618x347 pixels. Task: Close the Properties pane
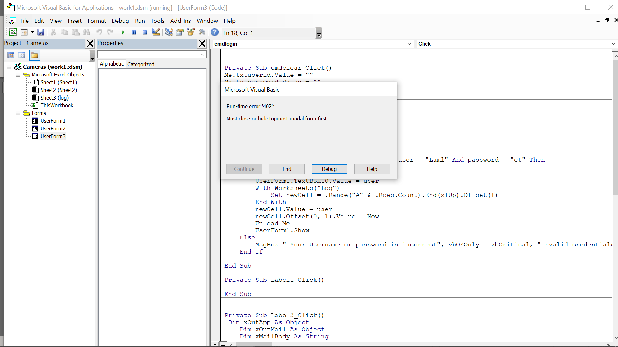[202, 43]
